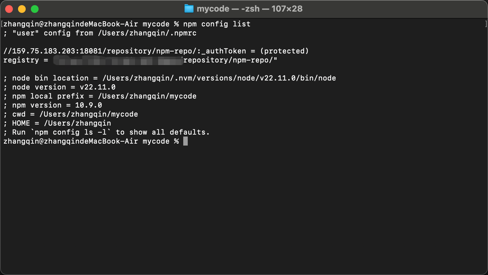Click the "(protected)" authToken value
488x275 pixels.
pos(284,51)
